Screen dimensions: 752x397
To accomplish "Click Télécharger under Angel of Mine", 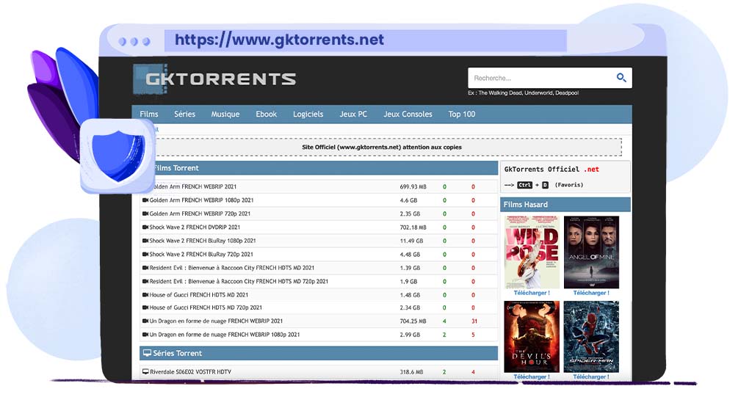I will pyautogui.click(x=591, y=293).
